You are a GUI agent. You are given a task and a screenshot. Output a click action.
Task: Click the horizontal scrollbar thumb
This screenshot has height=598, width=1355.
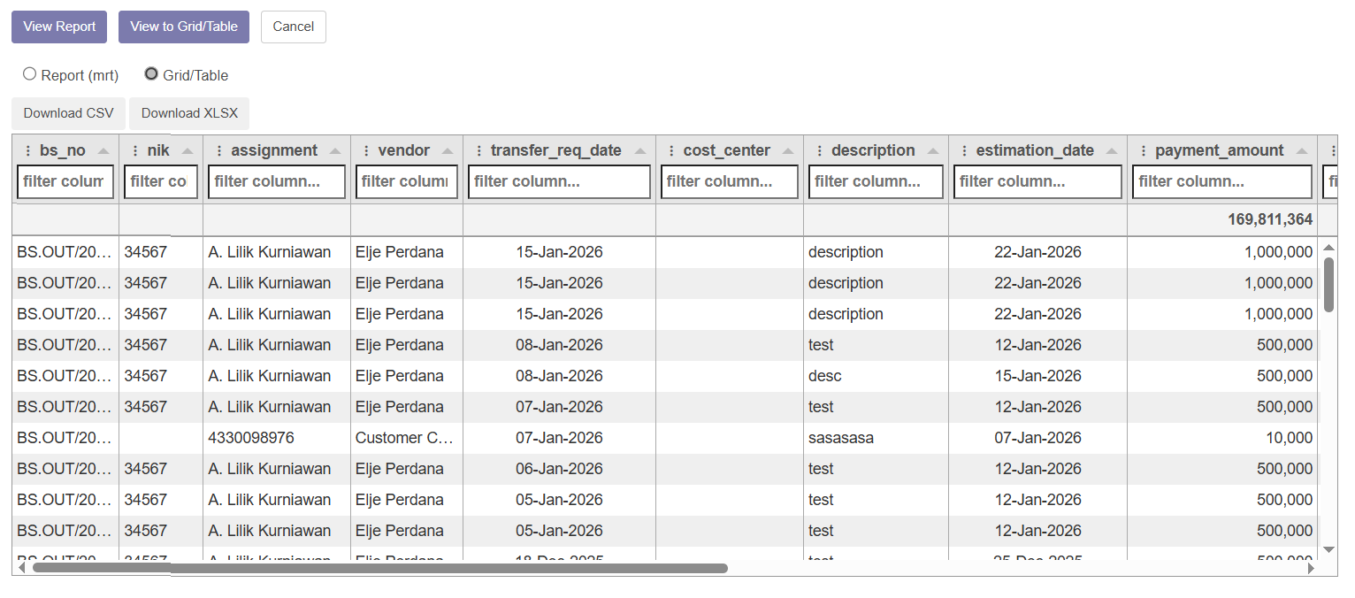[x=380, y=568]
